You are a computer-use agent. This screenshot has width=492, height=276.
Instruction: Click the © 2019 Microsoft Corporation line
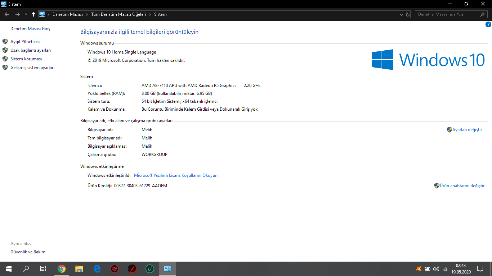coord(136,60)
